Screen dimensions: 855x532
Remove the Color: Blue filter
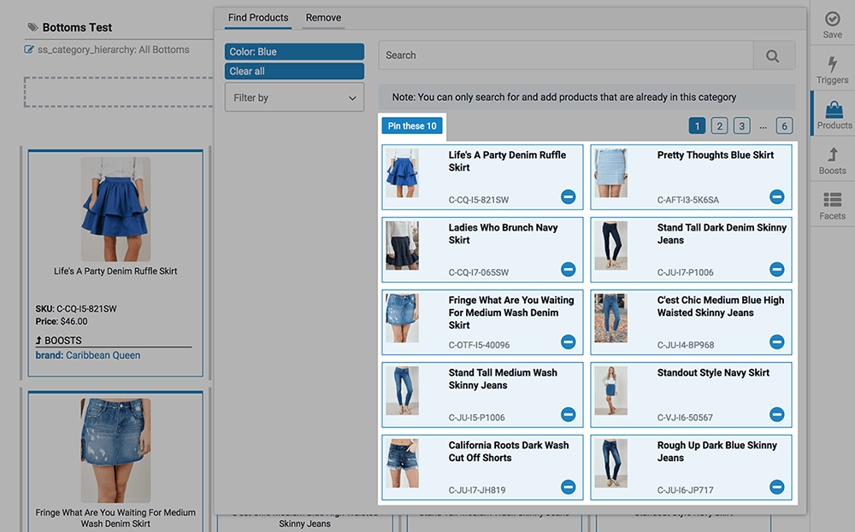point(294,52)
